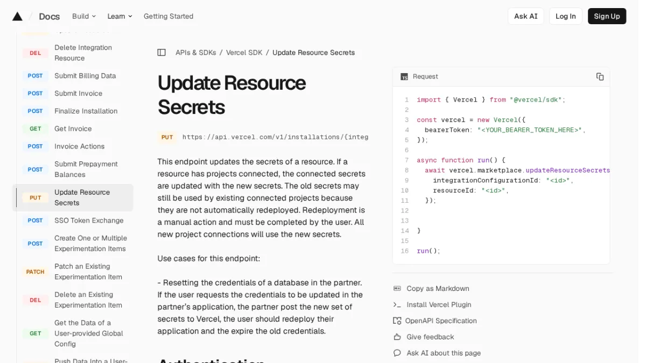The width and height of the screenshot is (646, 363).
Task: Select Give feedback
Action: coord(430,337)
